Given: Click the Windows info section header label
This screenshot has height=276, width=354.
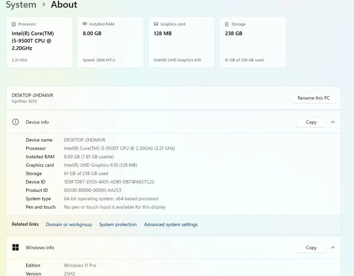Looking at the screenshot, I should click(40, 247).
